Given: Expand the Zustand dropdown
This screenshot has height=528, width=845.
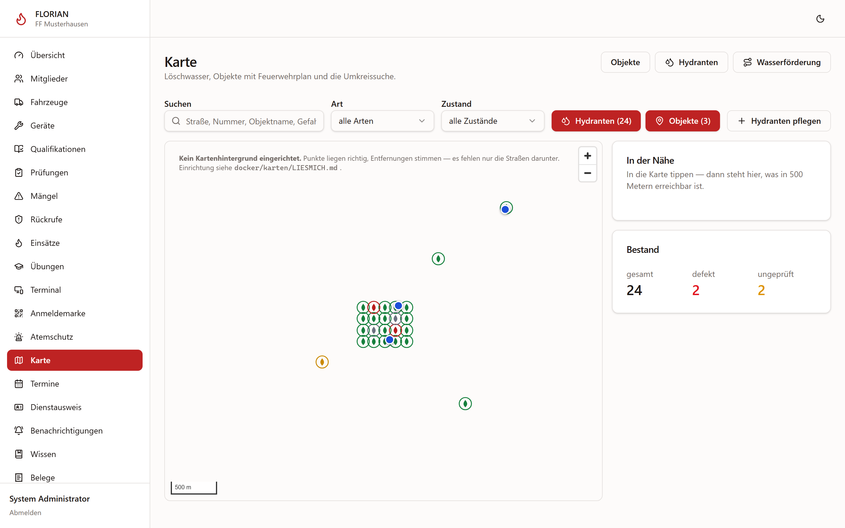Looking at the screenshot, I should pos(493,121).
